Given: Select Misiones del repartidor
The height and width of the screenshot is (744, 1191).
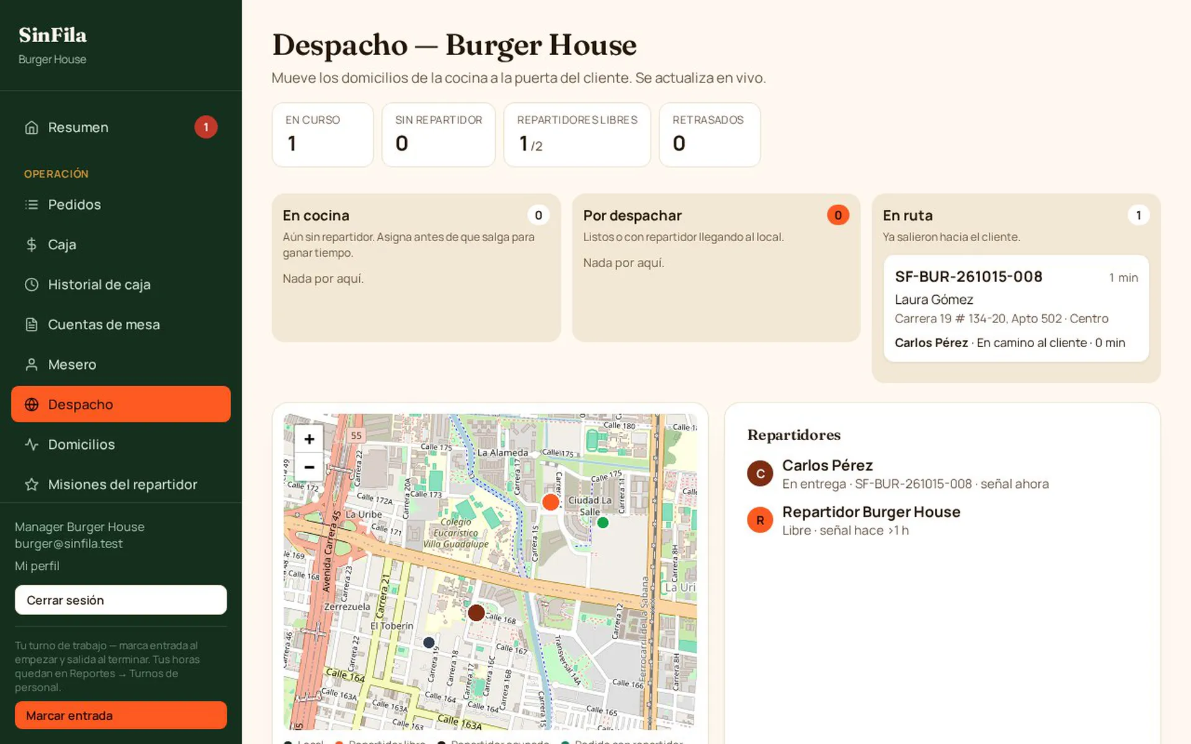Looking at the screenshot, I should [121, 484].
